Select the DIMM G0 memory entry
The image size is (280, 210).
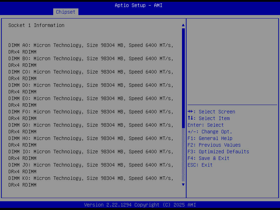92,125
